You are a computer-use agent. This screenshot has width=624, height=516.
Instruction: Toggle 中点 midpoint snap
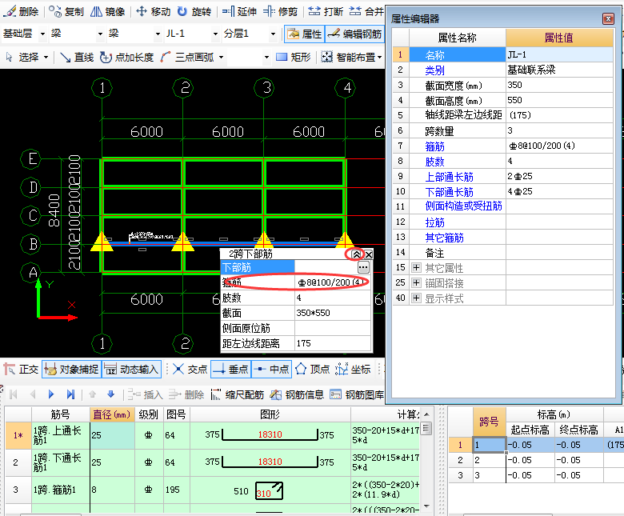coord(271,369)
